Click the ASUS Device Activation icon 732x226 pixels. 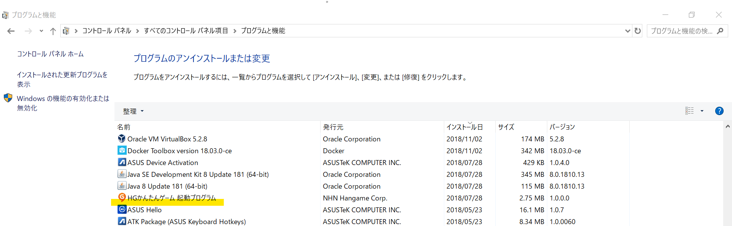click(122, 162)
